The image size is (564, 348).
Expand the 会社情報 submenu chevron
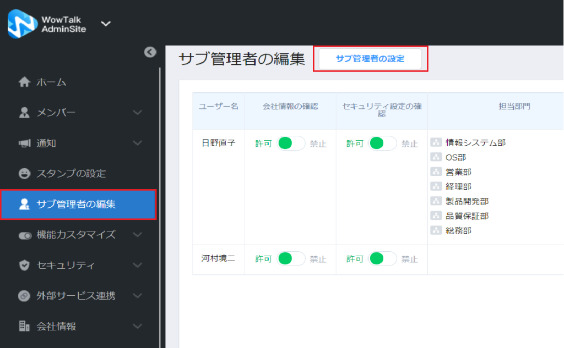[137, 326]
